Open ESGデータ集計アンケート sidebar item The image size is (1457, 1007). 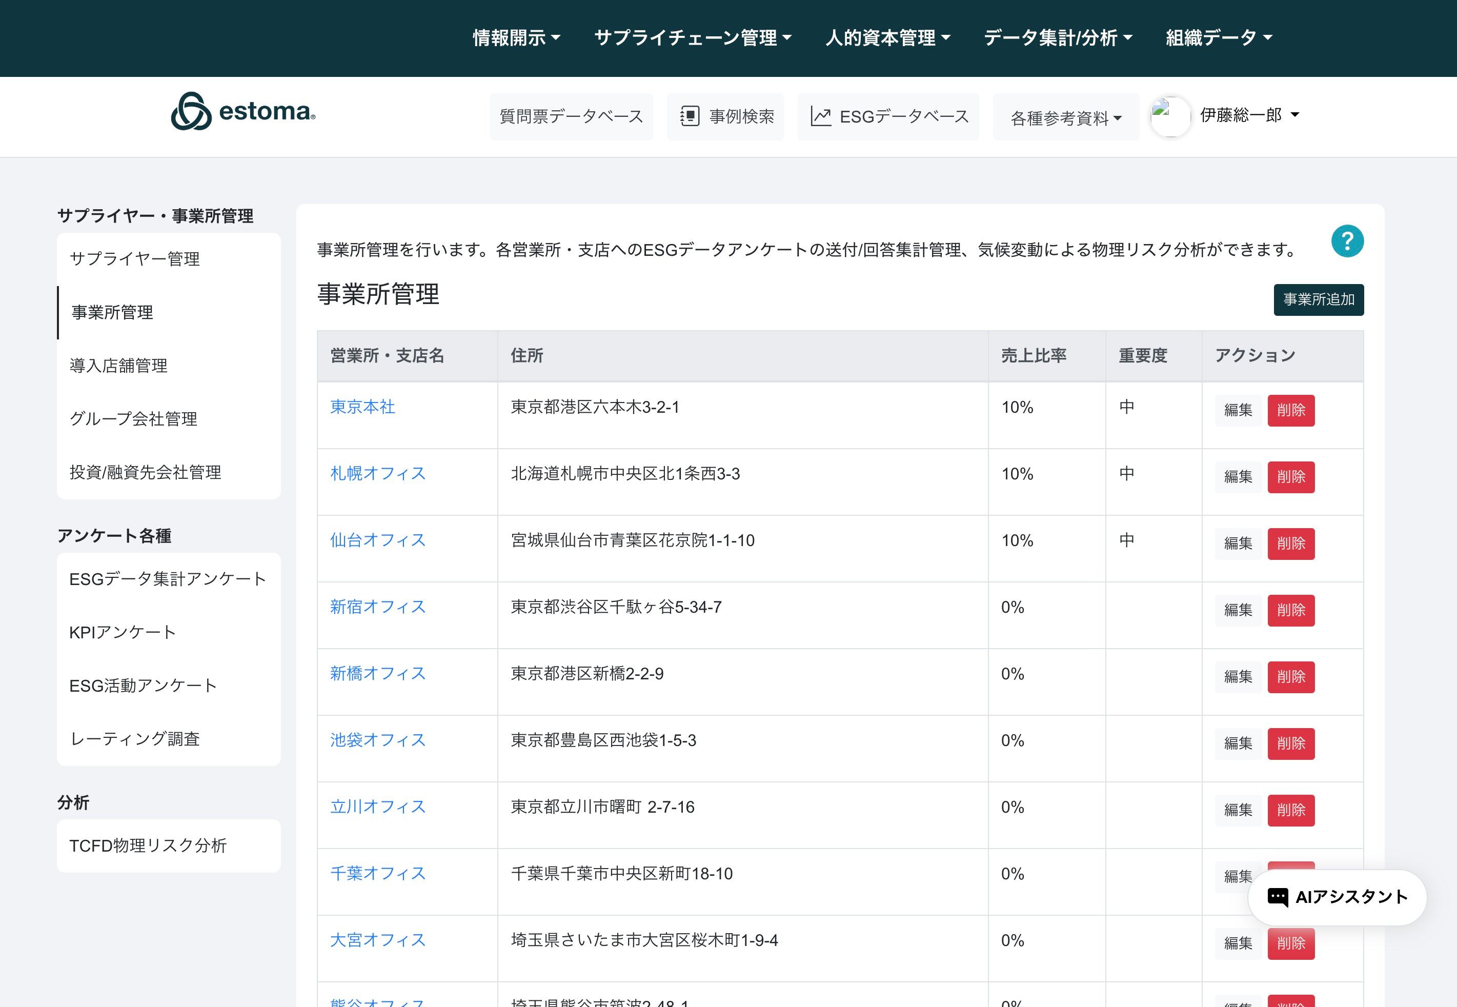coord(167,578)
